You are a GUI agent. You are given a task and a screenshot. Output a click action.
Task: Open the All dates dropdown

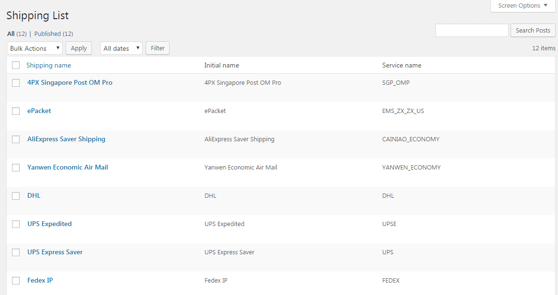pos(121,48)
